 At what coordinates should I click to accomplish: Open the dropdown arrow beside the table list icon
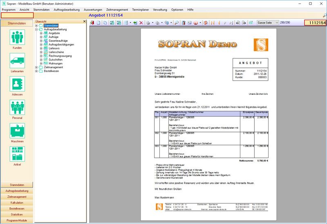click(130, 23)
